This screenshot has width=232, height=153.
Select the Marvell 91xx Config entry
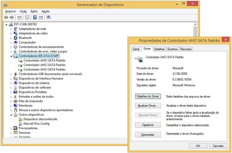click(36, 124)
